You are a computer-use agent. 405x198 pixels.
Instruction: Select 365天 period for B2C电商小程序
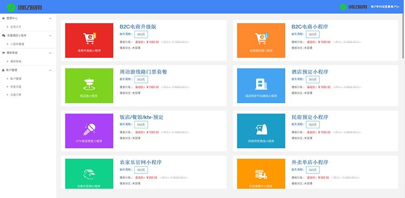313,35
